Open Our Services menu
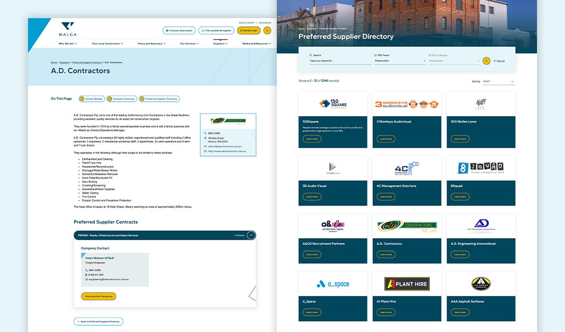 (189, 44)
